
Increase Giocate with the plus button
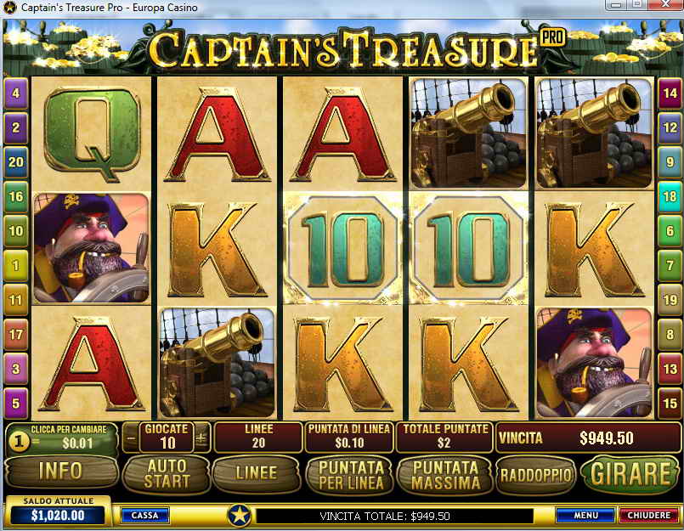pos(201,438)
